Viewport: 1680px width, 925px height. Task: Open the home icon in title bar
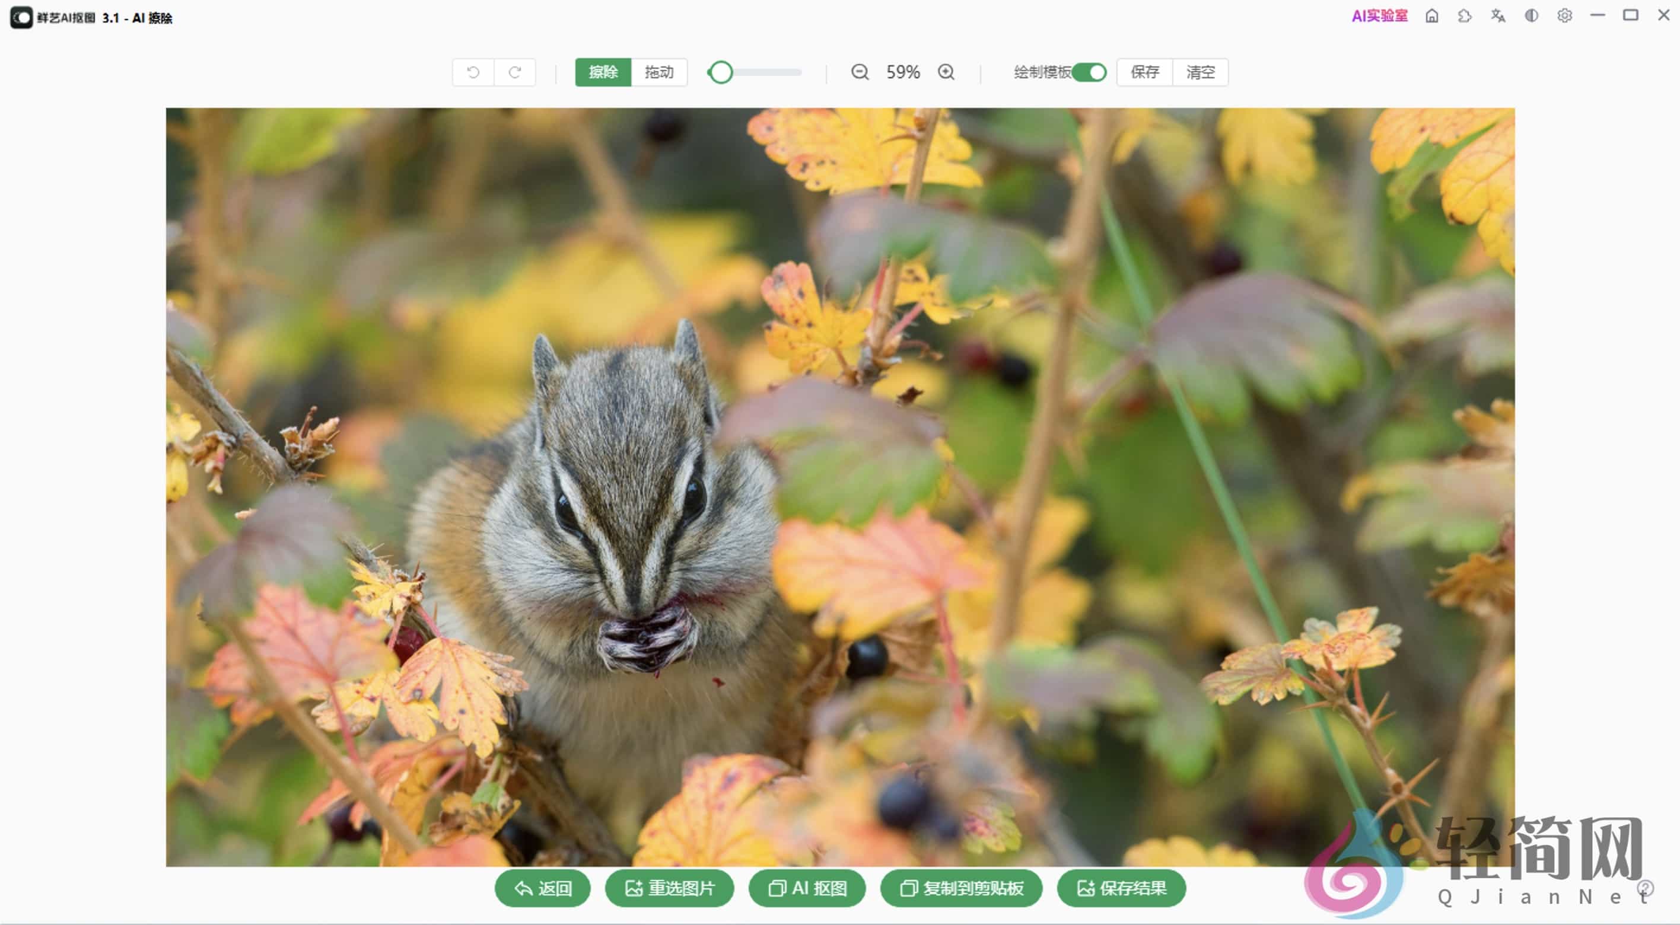(x=1431, y=15)
